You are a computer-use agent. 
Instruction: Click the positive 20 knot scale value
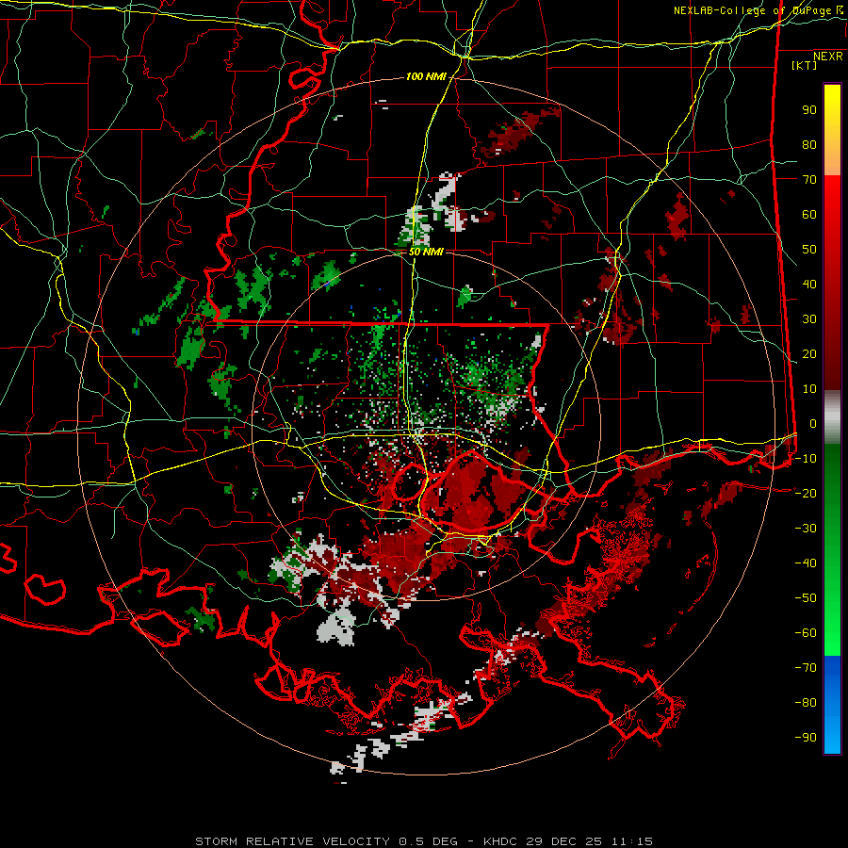pyautogui.click(x=809, y=354)
